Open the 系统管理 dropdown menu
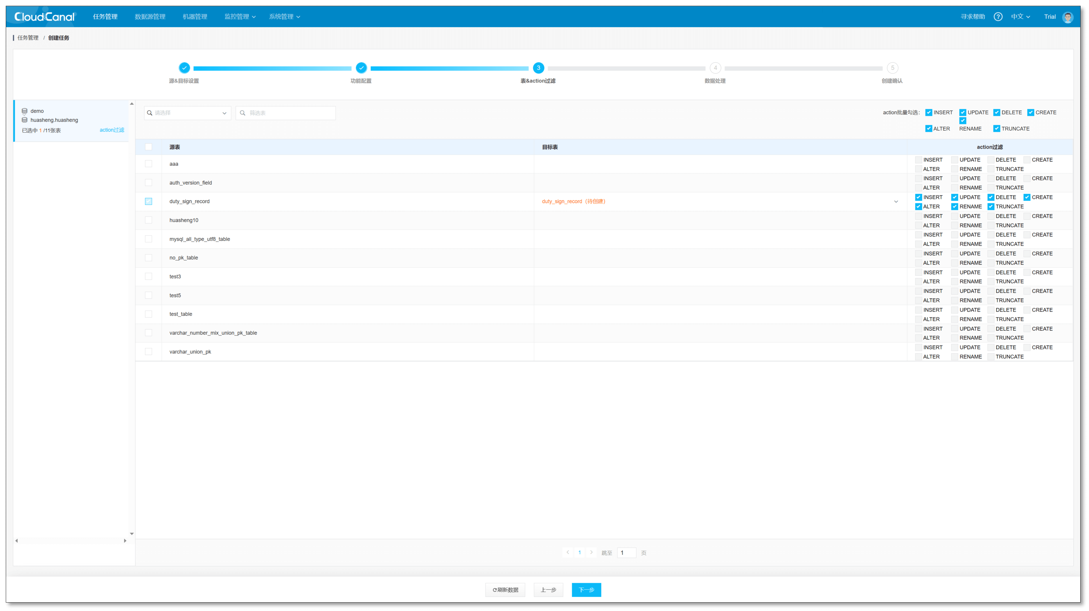Image resolution: width=1089 pixels, height=611 pixels. click(x=285, y=17)
